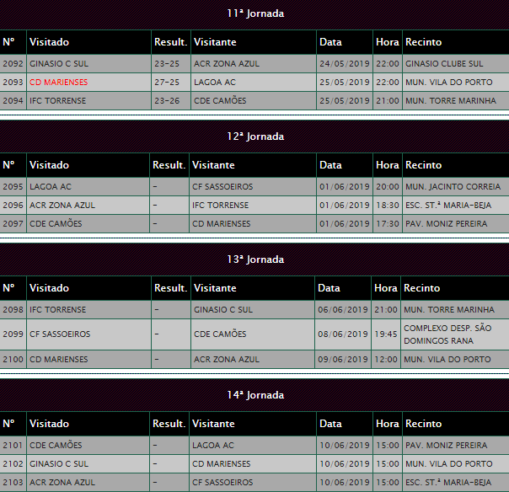Viewport: 509px width, 492px height.
Task: Click match number 2102
Action: pos(13,463)
